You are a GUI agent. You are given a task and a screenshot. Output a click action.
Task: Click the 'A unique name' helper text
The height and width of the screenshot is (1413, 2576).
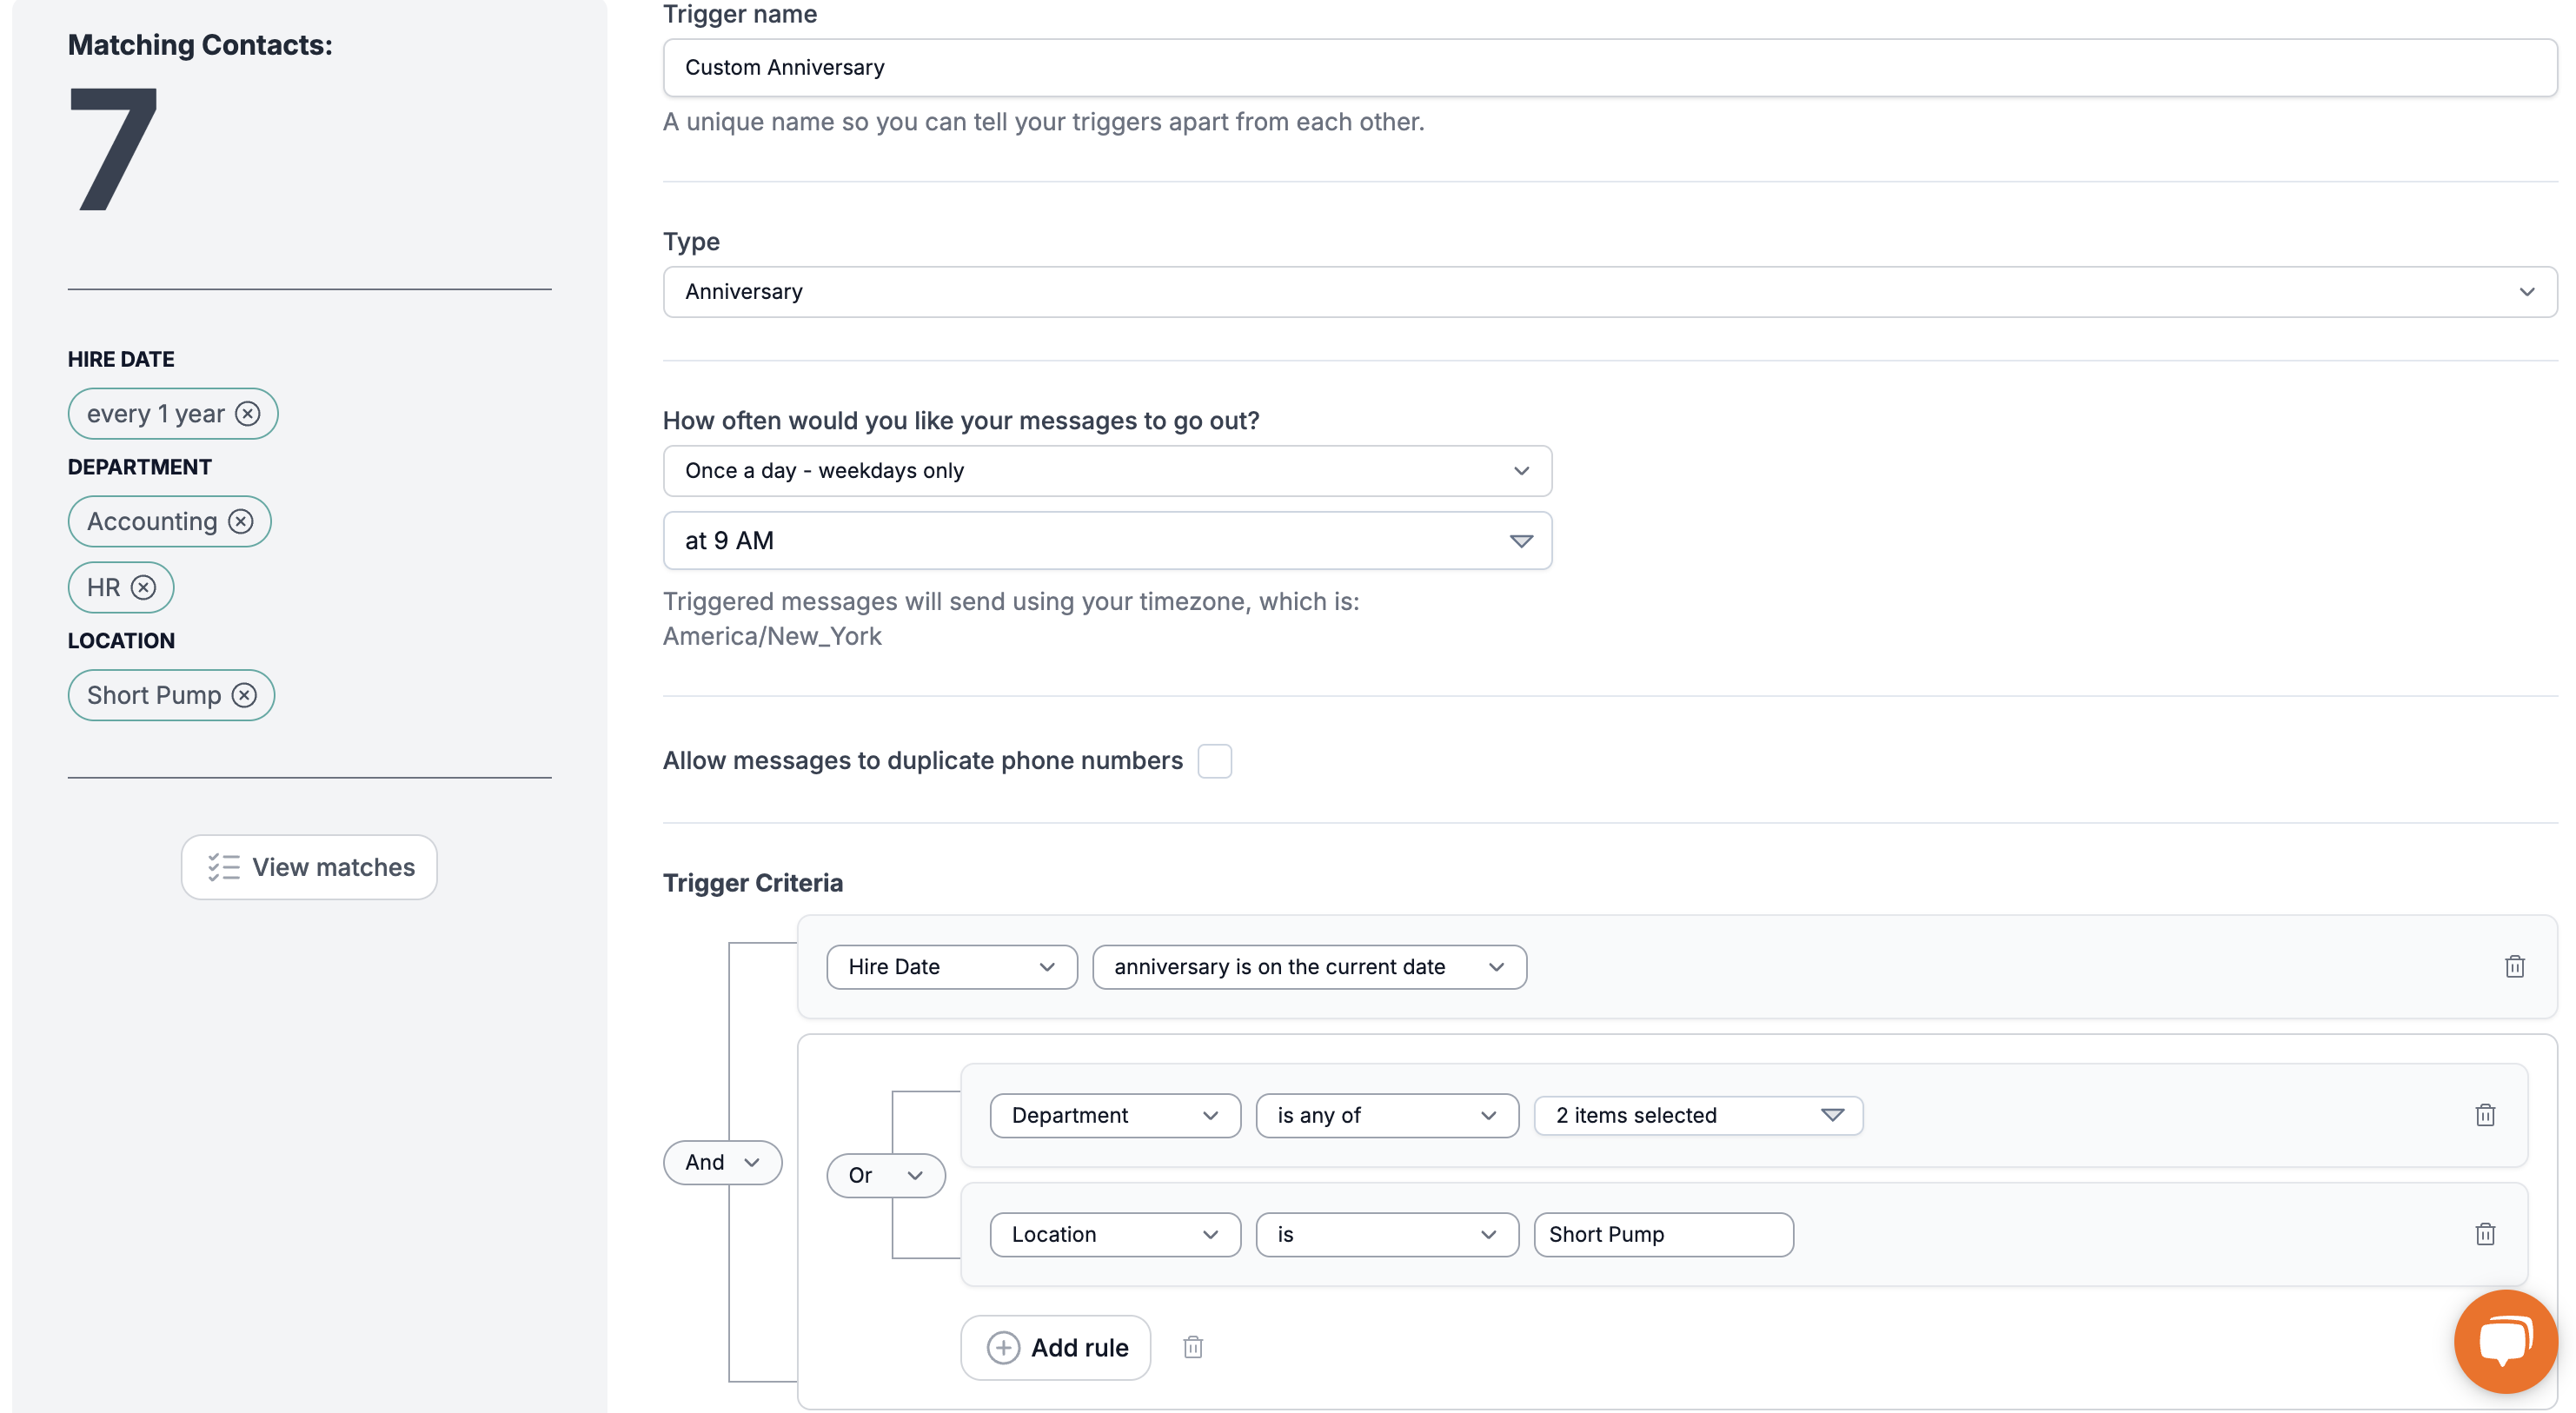1043,122
